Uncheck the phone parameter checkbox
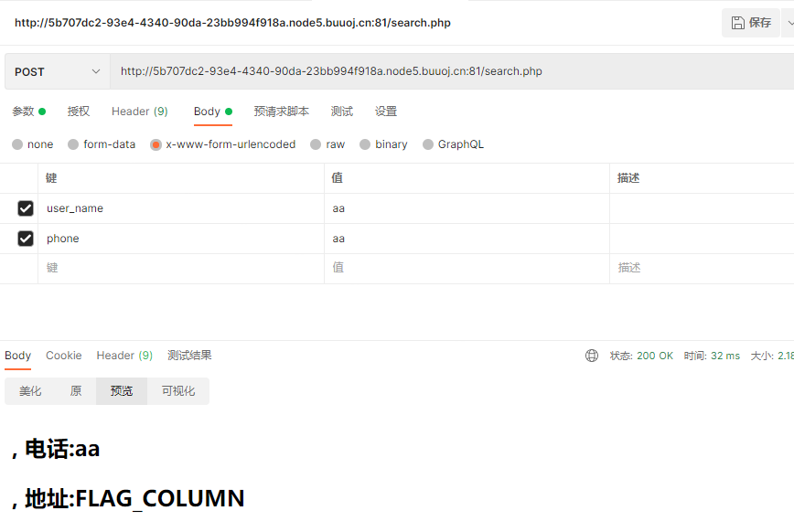The height and width of the screenshot is (532, 794). (x=26, y=239)
